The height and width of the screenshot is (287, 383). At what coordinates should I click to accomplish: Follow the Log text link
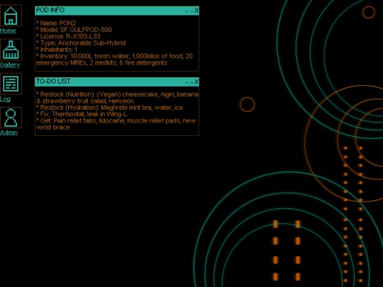pyautogui.click(x=5, y=99)
